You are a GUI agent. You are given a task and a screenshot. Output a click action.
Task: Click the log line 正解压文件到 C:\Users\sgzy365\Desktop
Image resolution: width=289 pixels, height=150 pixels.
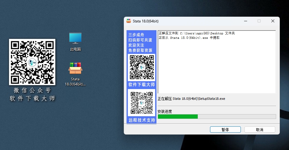[x=197, y=33]
